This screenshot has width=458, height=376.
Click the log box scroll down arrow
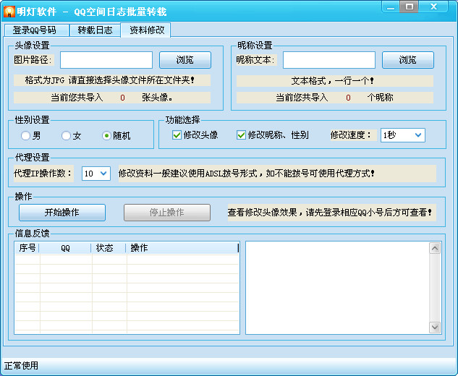435,327
